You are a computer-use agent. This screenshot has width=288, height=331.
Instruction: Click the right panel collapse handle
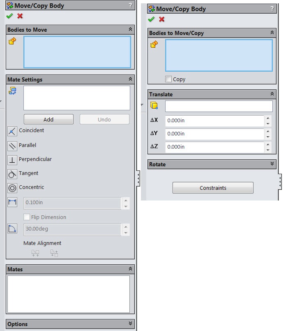pyautogui.click(x=280, y=182)
